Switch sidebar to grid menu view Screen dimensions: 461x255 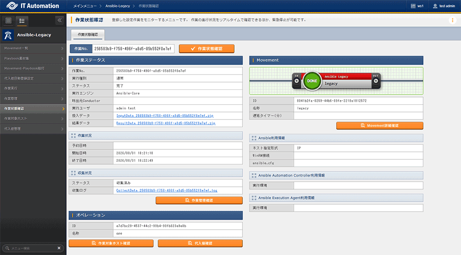(x=9, y=21)
